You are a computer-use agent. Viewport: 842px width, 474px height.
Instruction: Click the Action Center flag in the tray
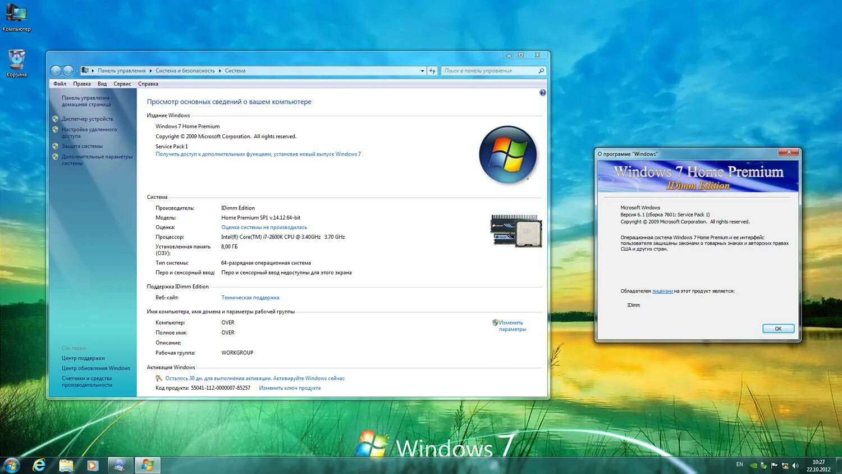tap(774, 465)
